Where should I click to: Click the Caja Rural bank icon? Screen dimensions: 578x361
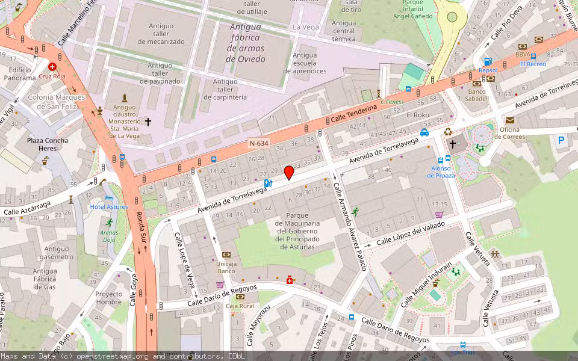pos(240,297)
